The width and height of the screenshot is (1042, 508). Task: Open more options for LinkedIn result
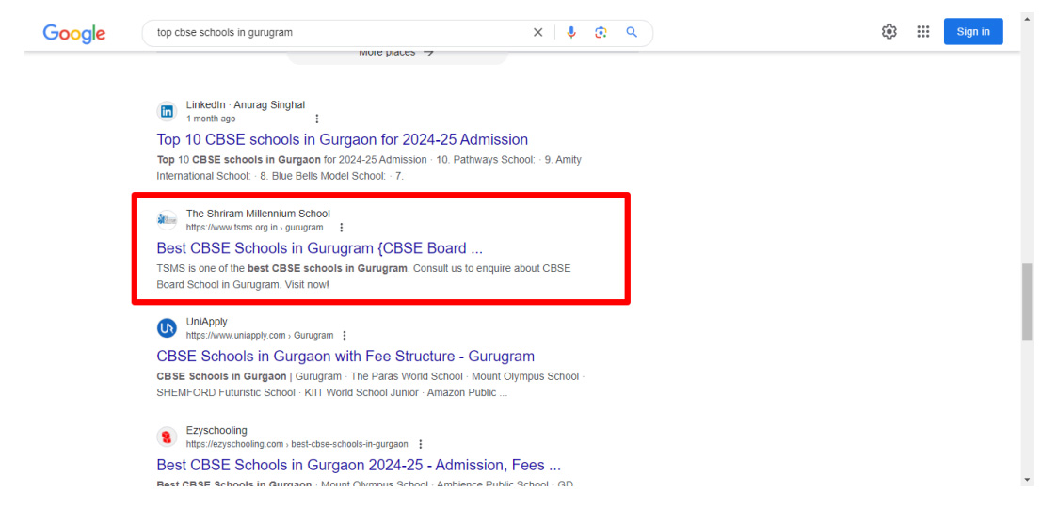(316, 119)
